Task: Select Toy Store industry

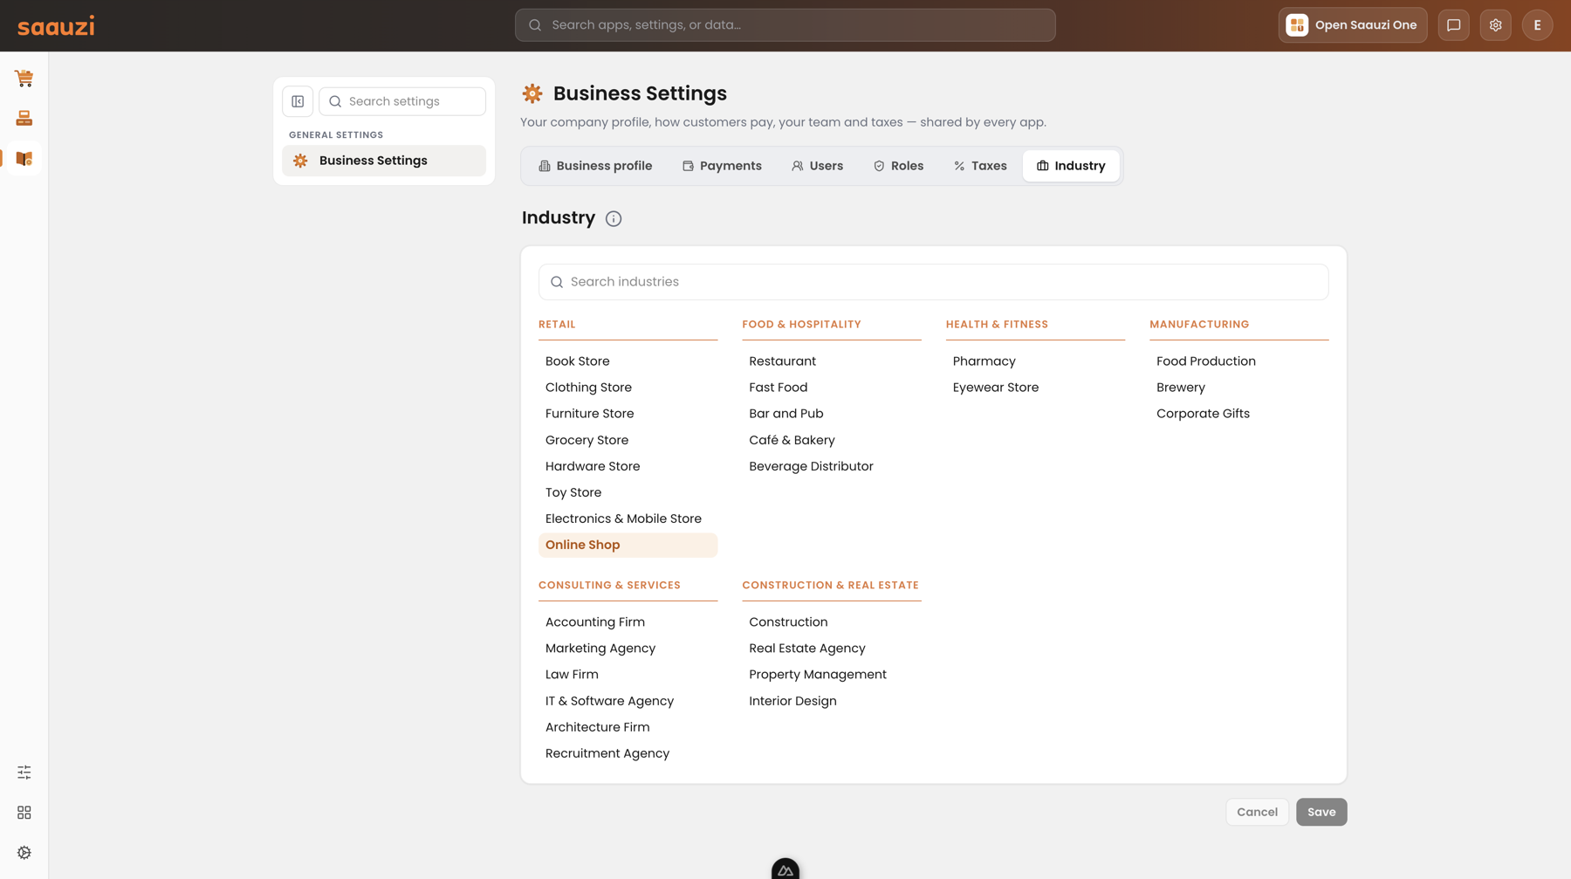Action: pyautogui.click(x=628, y=492)
